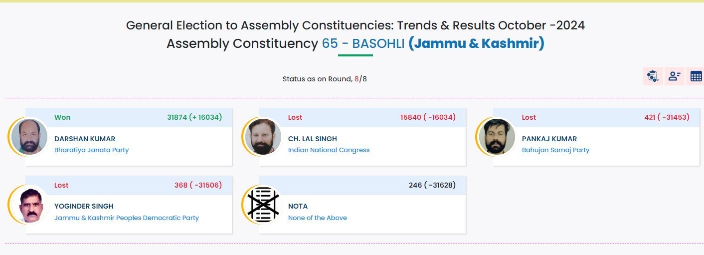Open Yoginder Singh's profile photo
704x255 pixels.
29,204
